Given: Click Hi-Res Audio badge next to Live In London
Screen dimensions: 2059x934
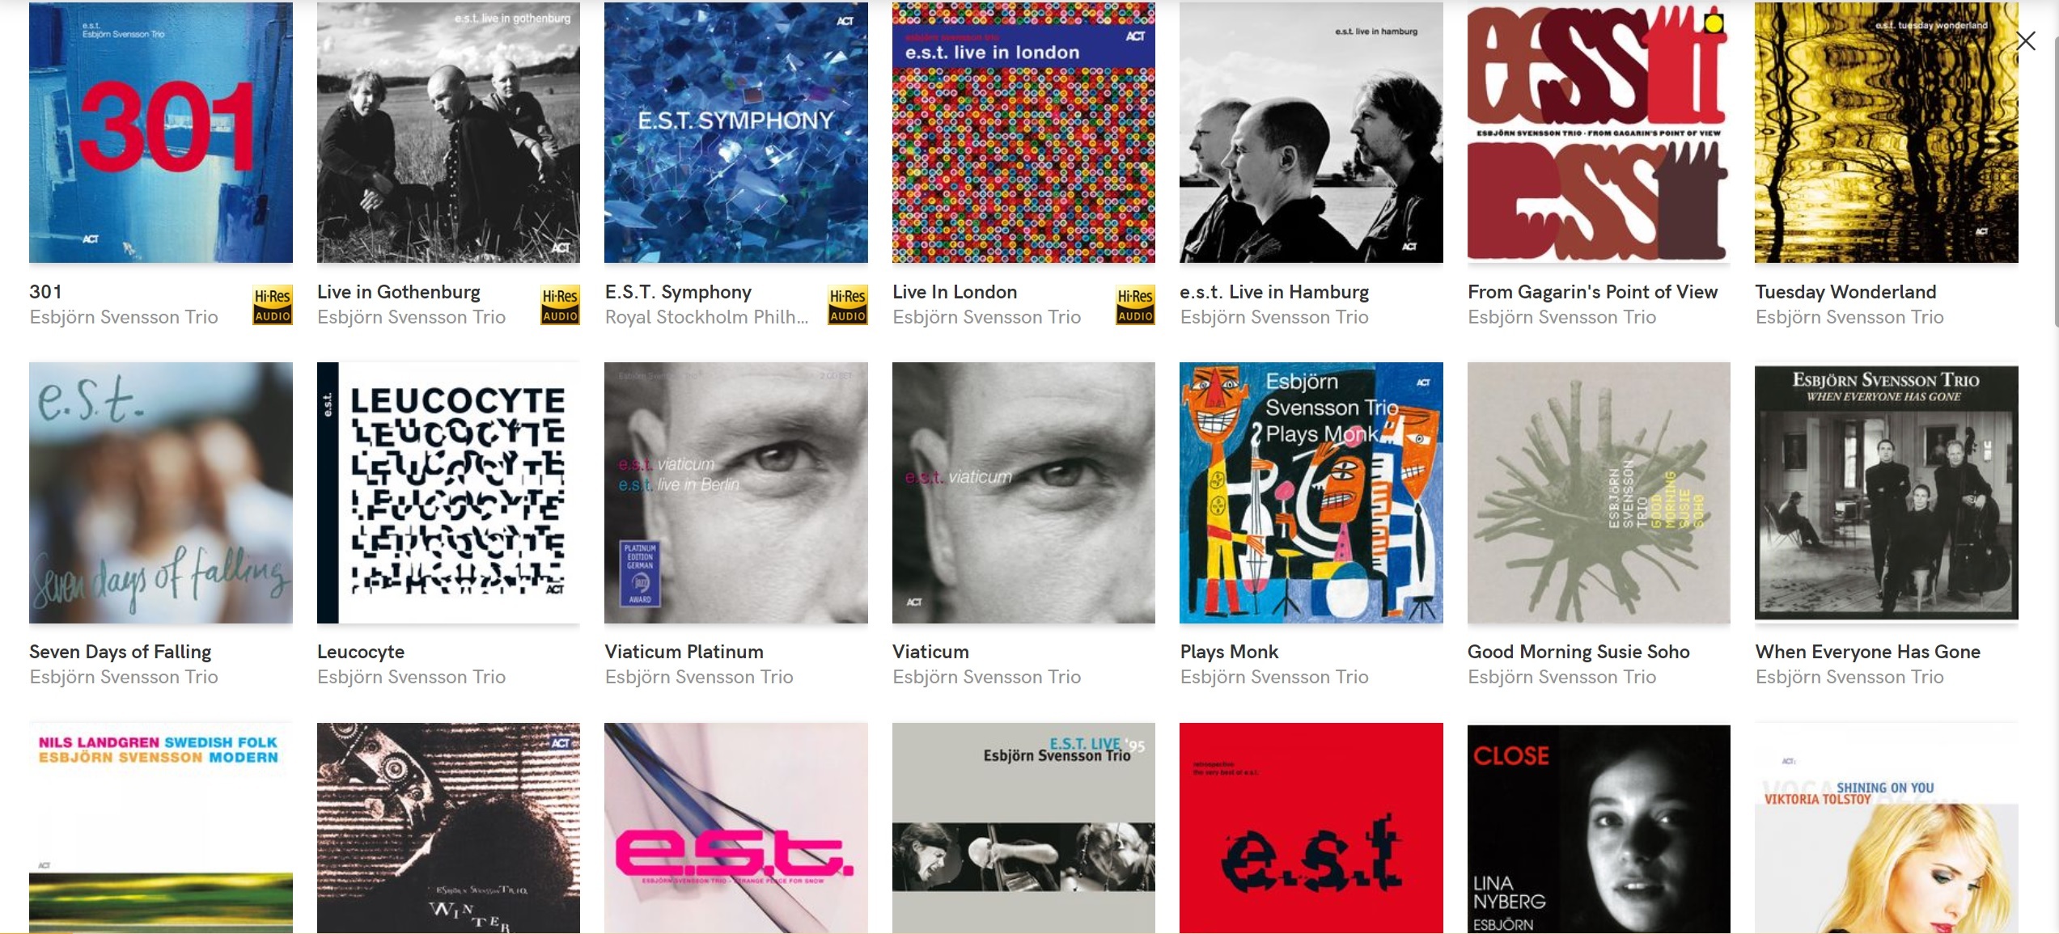Looking at the screenshot, I should [x=1135, y=306].
